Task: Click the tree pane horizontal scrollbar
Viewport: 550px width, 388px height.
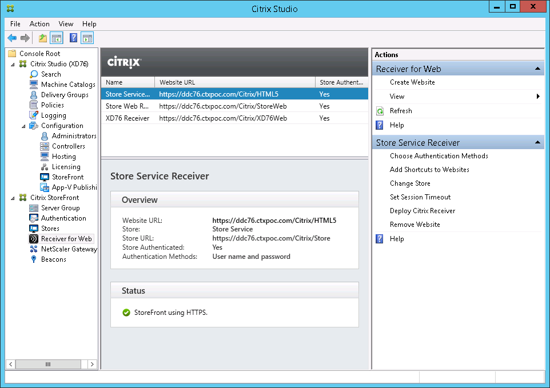Action: [51, 364]
